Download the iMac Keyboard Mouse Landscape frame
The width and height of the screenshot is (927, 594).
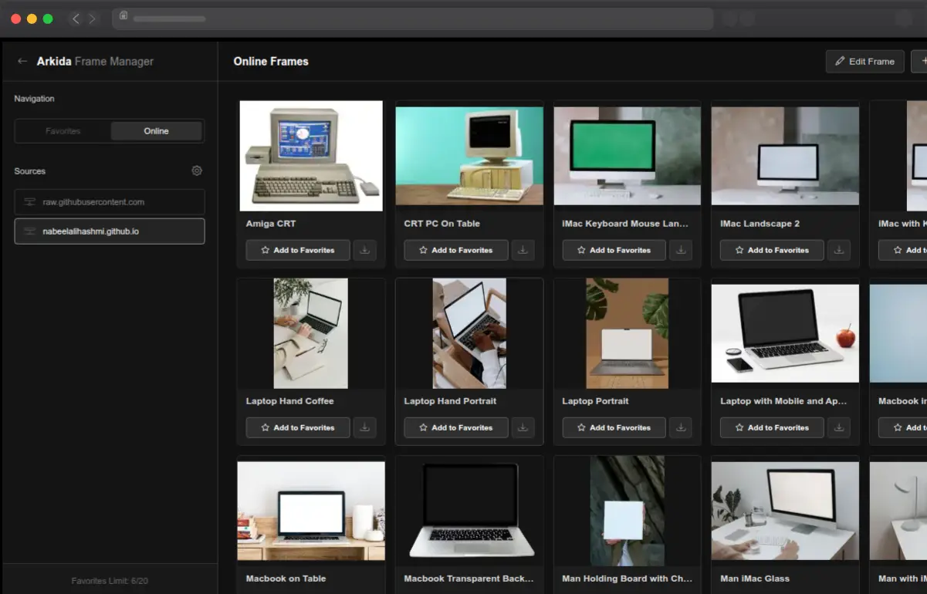[681, 250]
